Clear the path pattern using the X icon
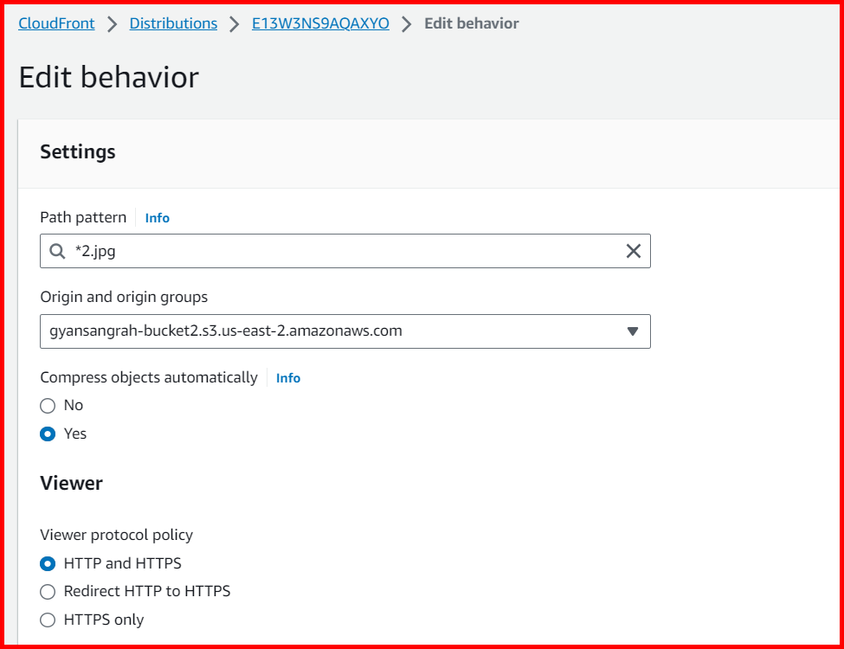 tap(633, 251)
